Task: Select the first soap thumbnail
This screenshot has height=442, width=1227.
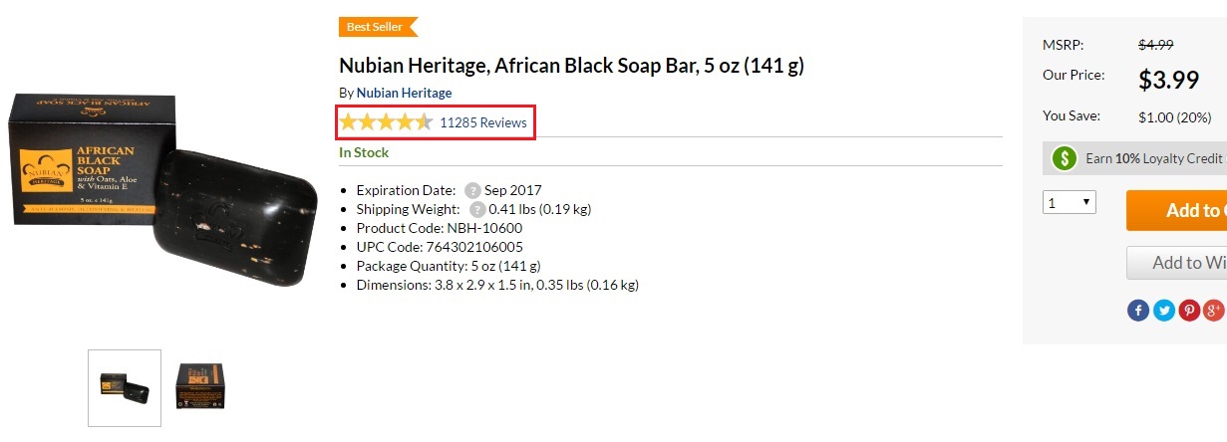Action: [x=125, y=388]
